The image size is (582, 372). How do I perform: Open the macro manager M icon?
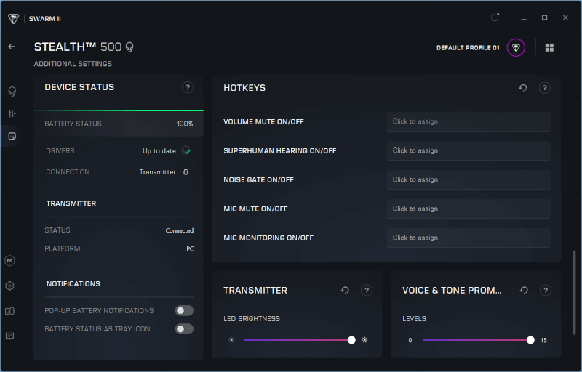[10, 261]
